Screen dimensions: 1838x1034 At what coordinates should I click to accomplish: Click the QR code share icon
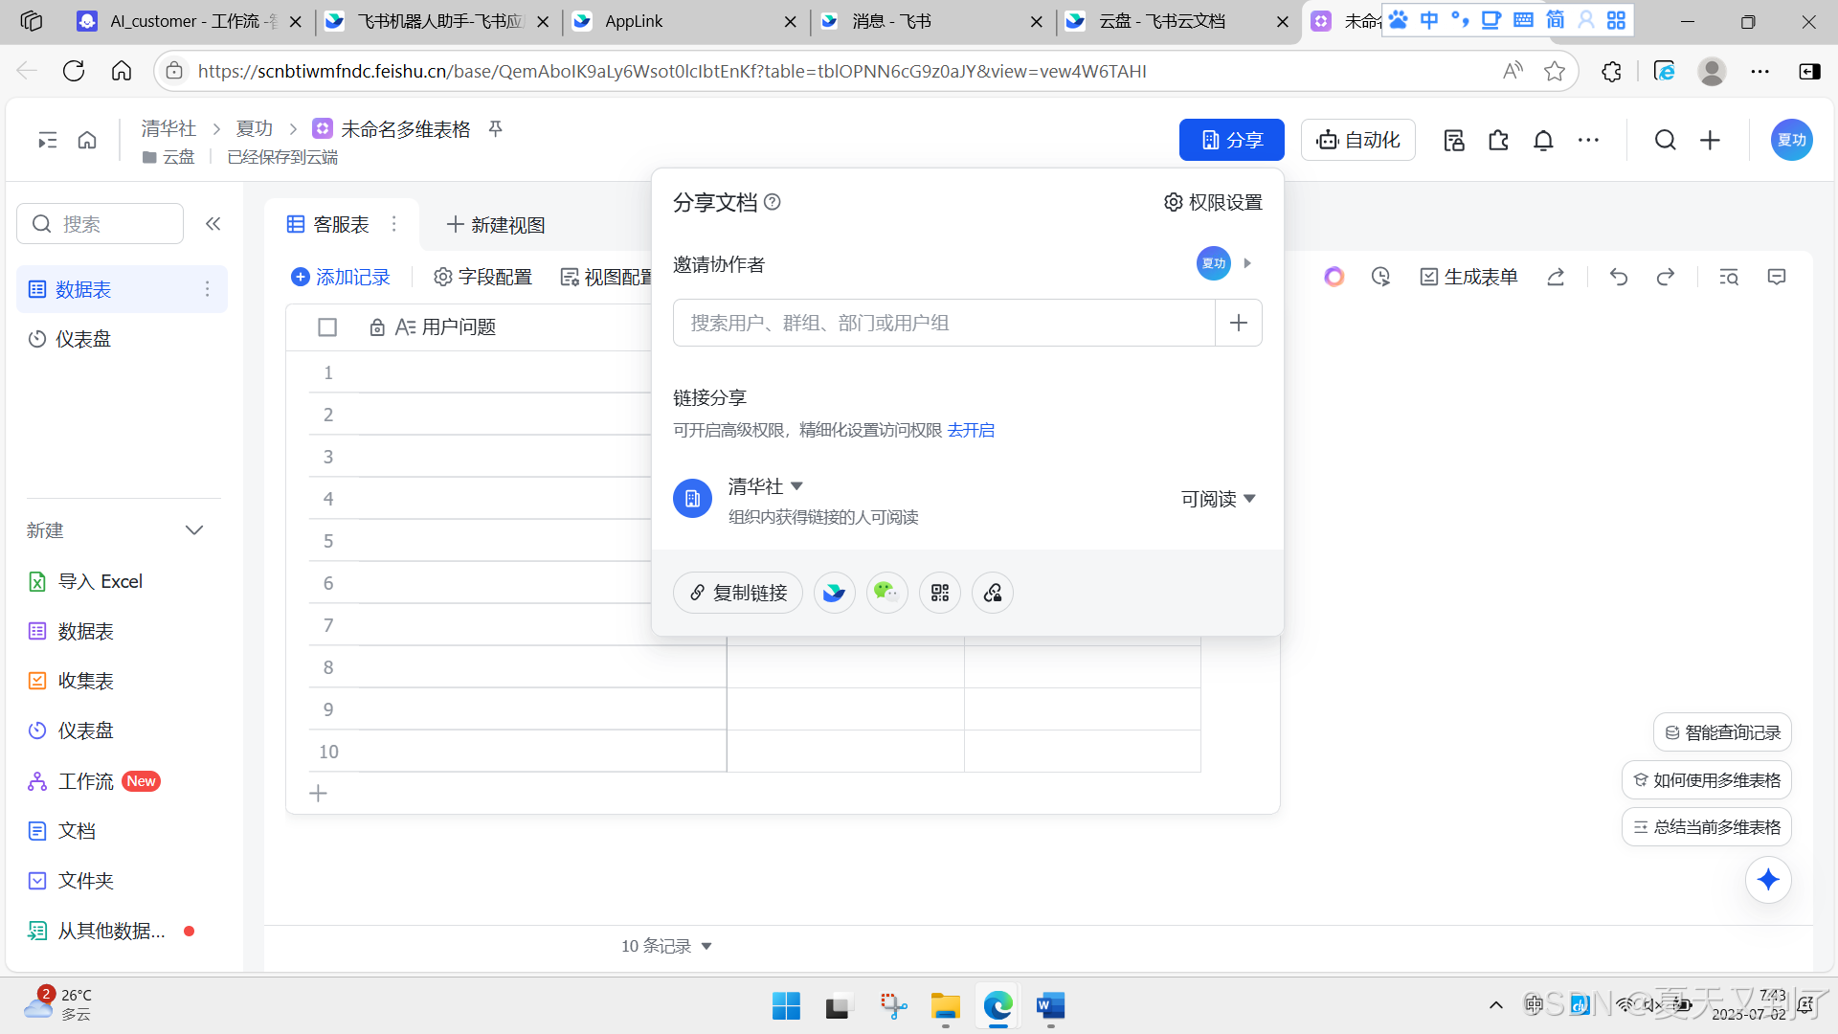point(940,593)
